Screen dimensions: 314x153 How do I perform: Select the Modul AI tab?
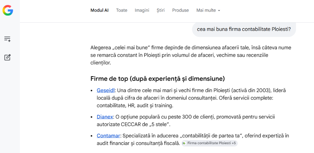(x=100, y=10)
